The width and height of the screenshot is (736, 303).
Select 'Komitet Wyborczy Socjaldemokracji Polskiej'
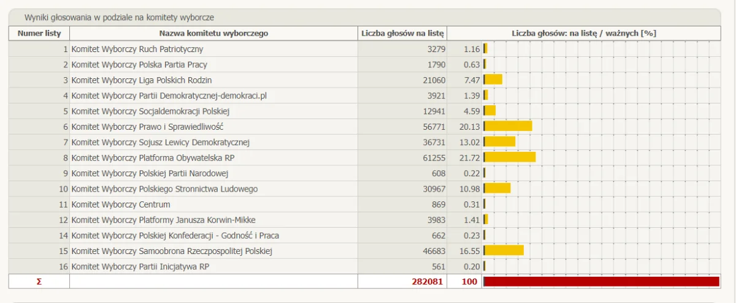tap(150, 111)
